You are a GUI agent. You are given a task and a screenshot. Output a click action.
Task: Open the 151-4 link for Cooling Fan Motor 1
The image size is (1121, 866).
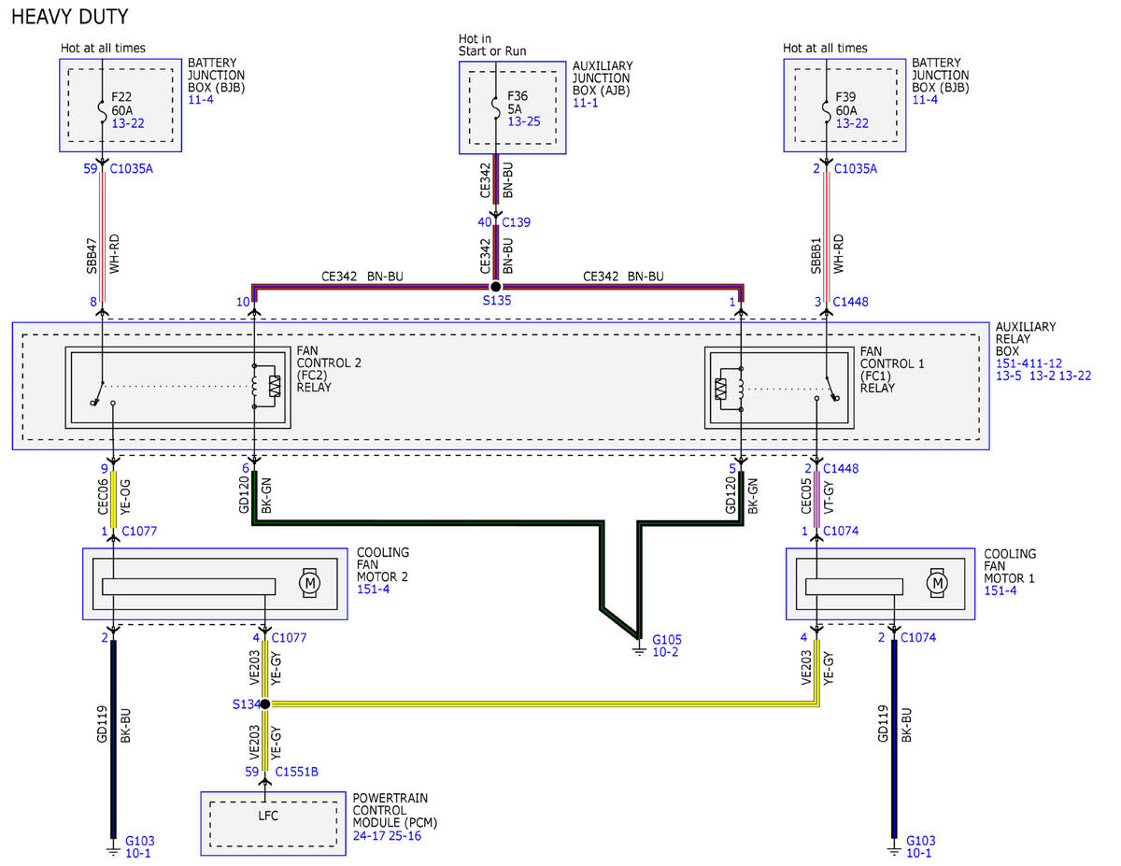pyautogui.click(x=1000, y=591)
